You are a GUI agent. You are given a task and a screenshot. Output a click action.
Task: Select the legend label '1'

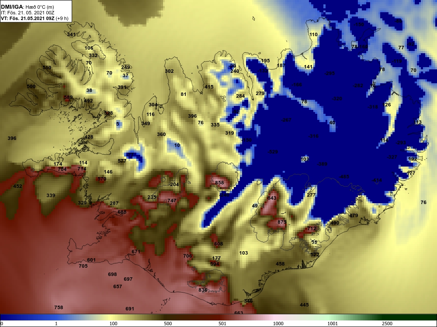pos(56,324)
